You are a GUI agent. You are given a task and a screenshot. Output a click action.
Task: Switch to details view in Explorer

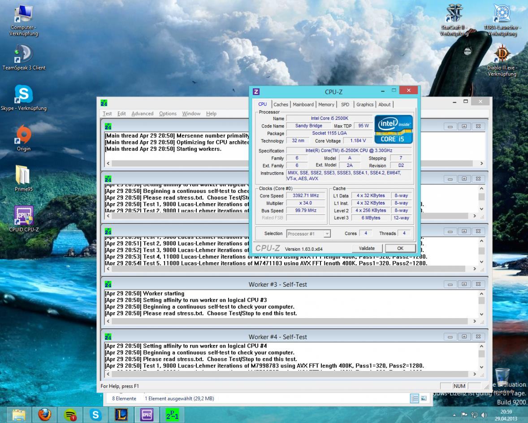pyautogui.click(x=415, y=398)
